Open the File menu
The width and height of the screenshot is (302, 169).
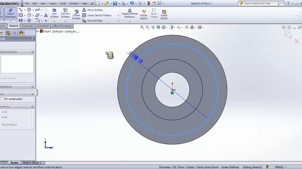pos(27,3)
